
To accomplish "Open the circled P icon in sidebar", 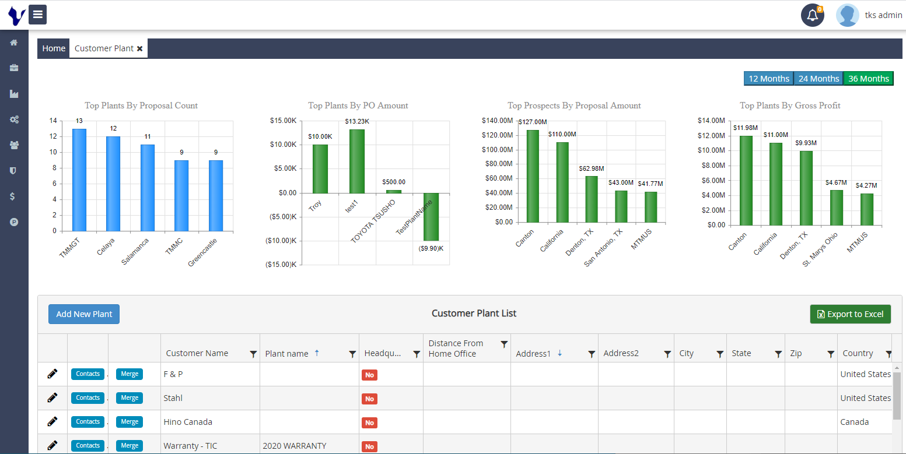I will [14, 222].
